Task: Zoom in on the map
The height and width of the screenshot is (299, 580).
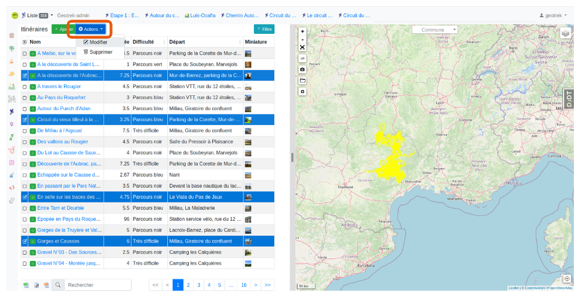Action: point(303,31)
